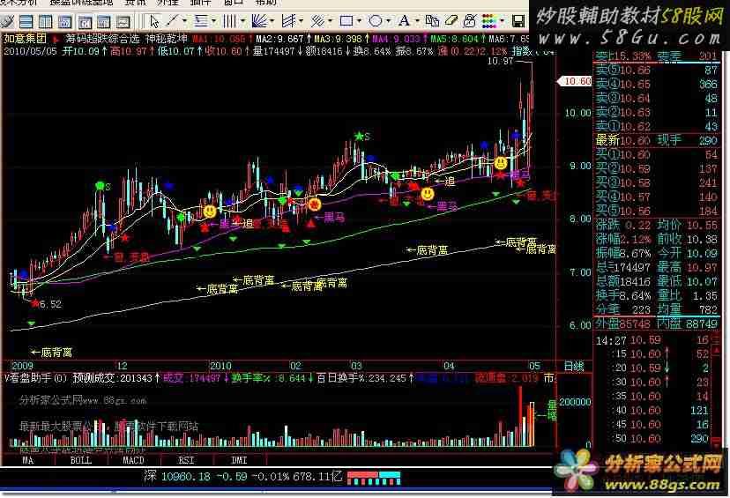Click the fourth chart window icon

coord(85,21)
